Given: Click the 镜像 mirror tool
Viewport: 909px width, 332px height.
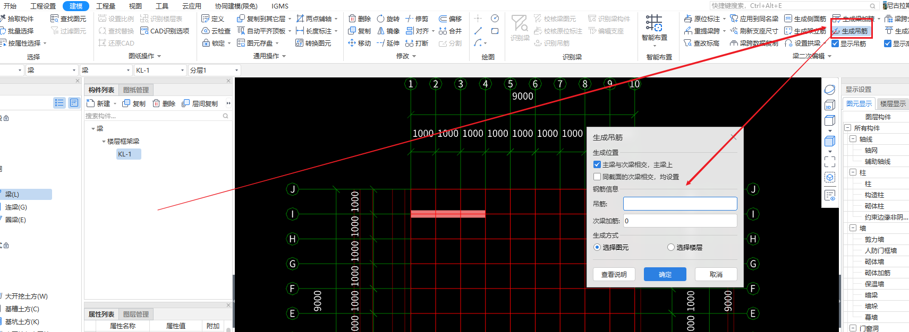Looking at the screenshot, I should [388, 31].
